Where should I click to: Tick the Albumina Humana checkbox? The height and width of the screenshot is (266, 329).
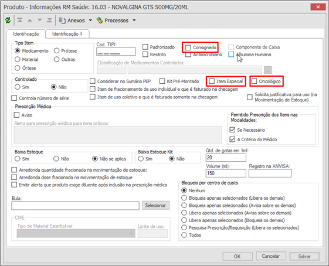[231, 54]
